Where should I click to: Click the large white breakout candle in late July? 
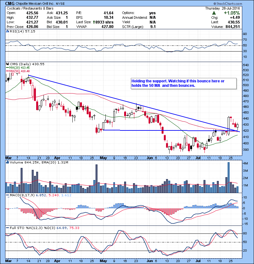(229, 126)
